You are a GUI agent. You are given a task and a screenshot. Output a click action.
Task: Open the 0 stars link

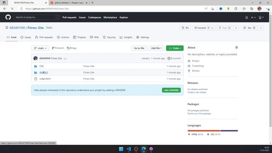194,61
